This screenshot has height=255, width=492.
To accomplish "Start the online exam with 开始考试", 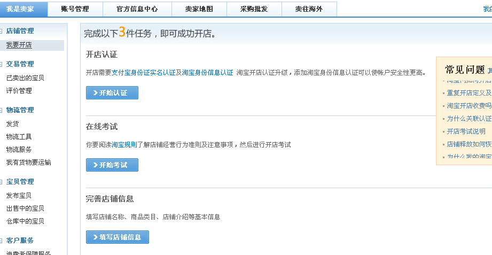I will [x=112, y=165].
